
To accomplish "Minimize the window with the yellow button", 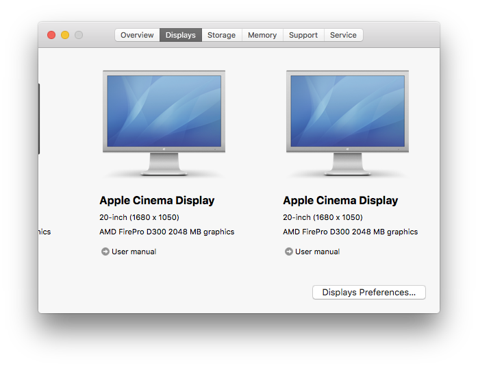I will (65, 35).
